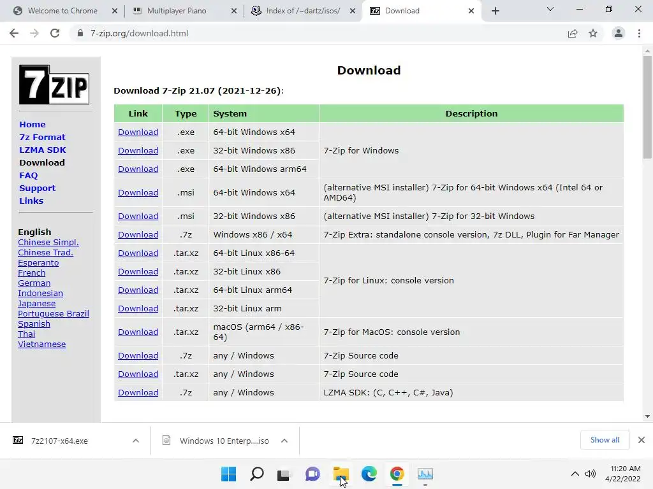
Task: Download .exe for 64-bit Windows arm64
Action: tap(138, 169)
